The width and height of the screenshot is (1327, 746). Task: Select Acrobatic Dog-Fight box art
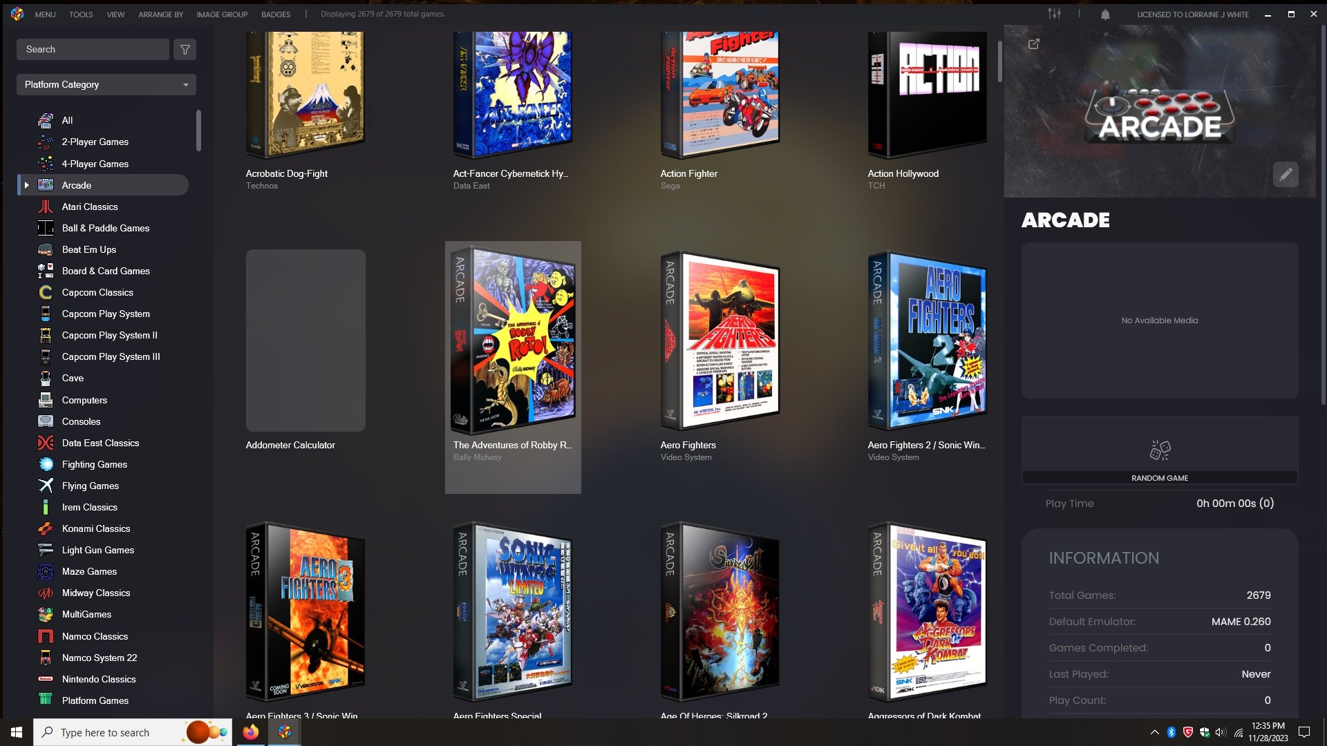(x=305, y=95)
